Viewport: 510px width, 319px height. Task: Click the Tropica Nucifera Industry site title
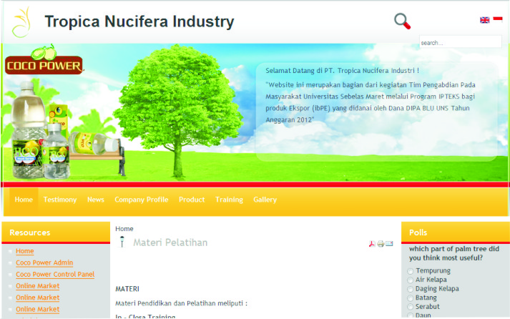click(x=139, y=21)
